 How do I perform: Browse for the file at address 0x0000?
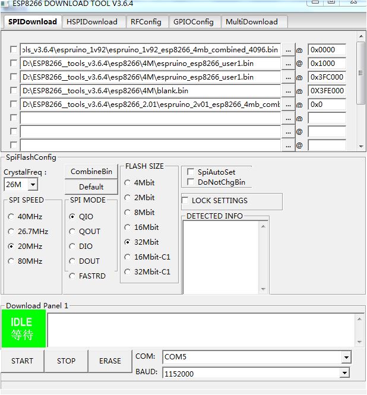pos(288,50)
